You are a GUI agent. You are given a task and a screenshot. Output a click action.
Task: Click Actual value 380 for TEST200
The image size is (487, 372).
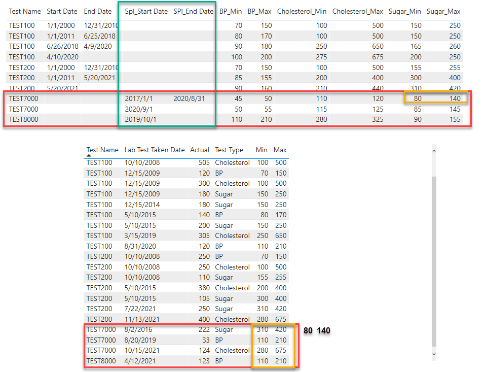pos(204,288)
